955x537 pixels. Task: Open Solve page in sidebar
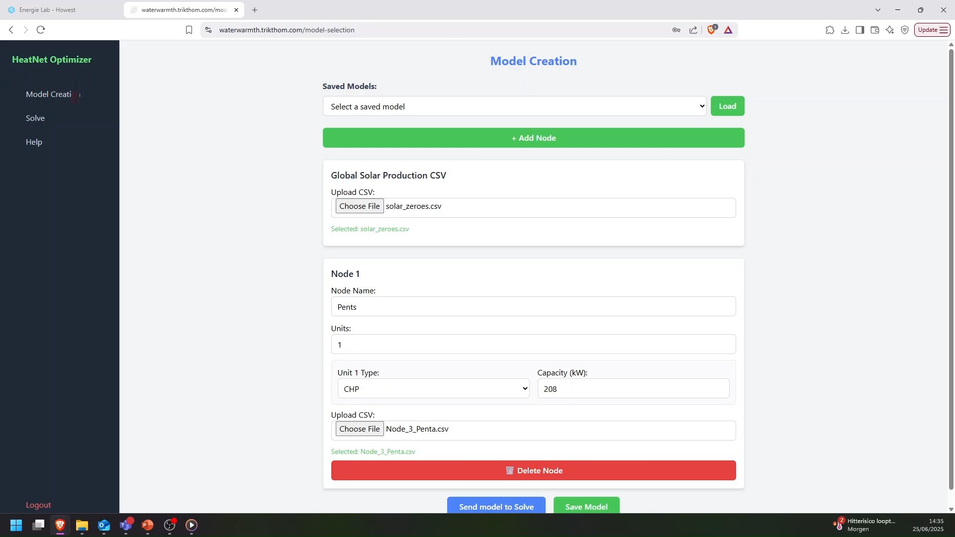[x=35, y=118]
